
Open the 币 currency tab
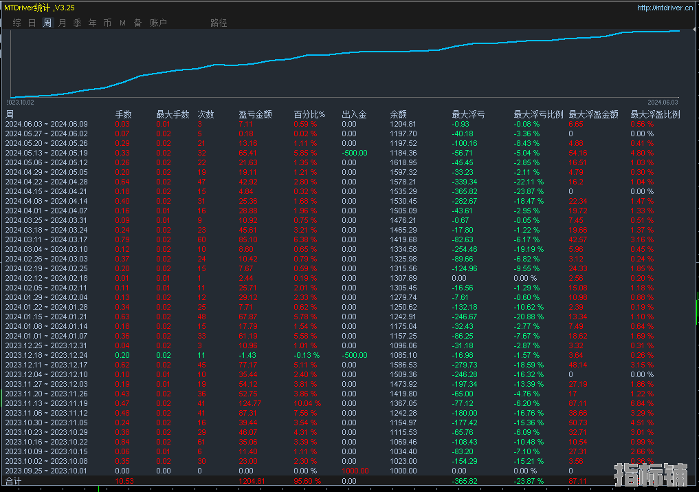click(x=107, y=23)
